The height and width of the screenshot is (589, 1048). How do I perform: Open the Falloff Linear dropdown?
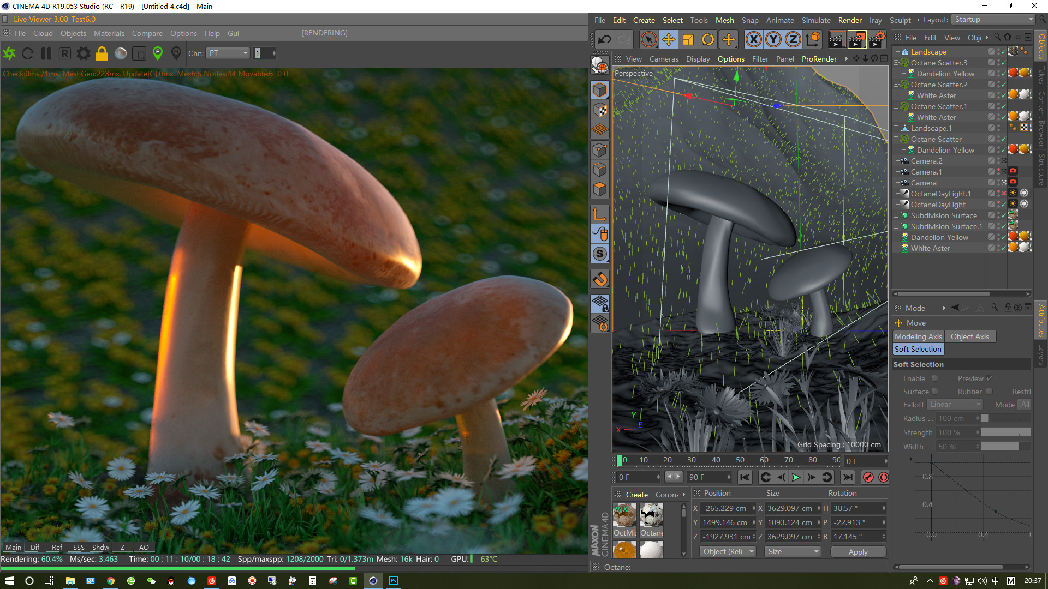954,404
